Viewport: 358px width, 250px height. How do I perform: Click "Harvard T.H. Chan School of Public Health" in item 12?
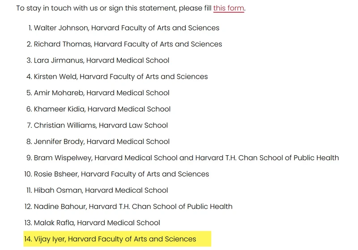pos(161,207)
